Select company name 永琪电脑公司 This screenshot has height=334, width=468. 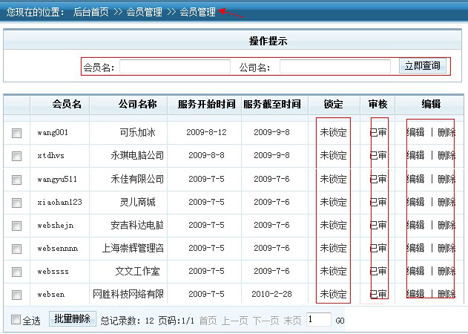(x=137, y=155)
